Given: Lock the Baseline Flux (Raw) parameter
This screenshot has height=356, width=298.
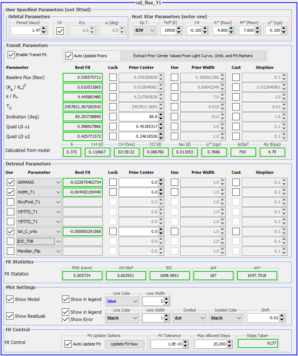Looking at the screenshot, I should 113,77.
